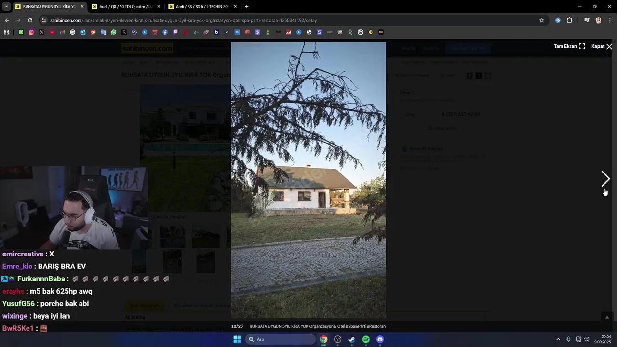Open OBS Studio from the taskbar
The width and height of the screenshot is (617, 347).
pyautogui.click(x=337, y=339)
